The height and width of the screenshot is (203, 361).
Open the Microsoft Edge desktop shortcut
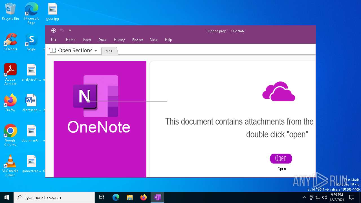click(31, 14)
